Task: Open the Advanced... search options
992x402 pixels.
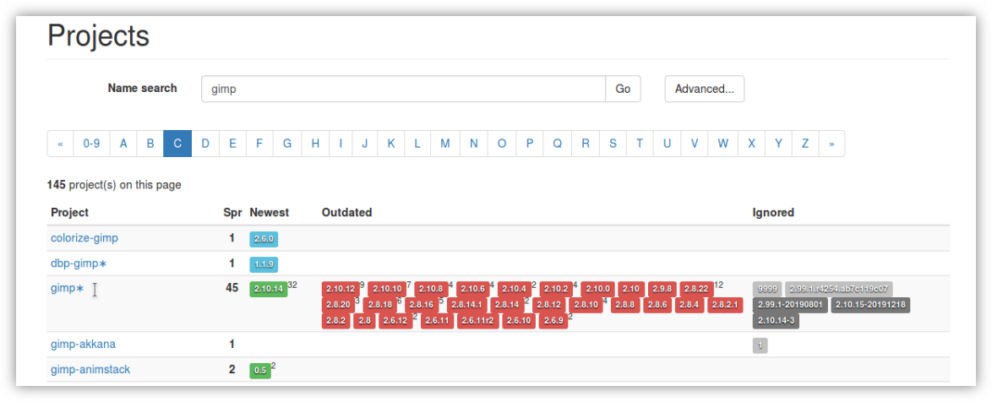Action: (704, 89)
